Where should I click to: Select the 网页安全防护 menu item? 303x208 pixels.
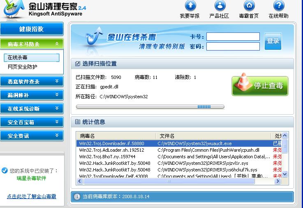click(x=23, y=67)
